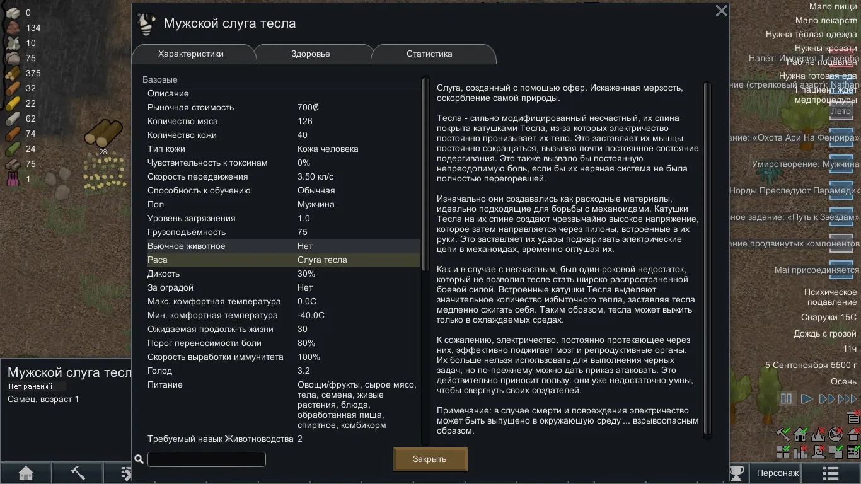Open the Architect menu hammer icon in bottom bar
The image size is (861, 484).
coord(78,473)
